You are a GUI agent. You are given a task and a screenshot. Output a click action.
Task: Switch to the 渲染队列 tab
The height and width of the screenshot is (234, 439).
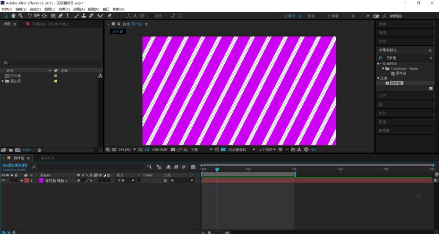point(47,158)
